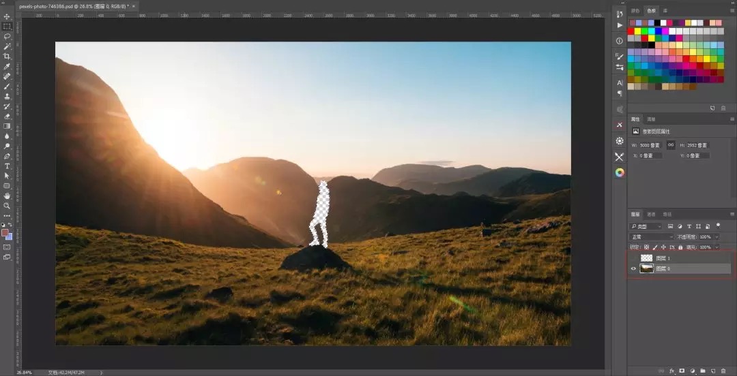This screenshot has width=737, height=376.
Task: Select the Healing Brush tool
Action: point(7,76)
